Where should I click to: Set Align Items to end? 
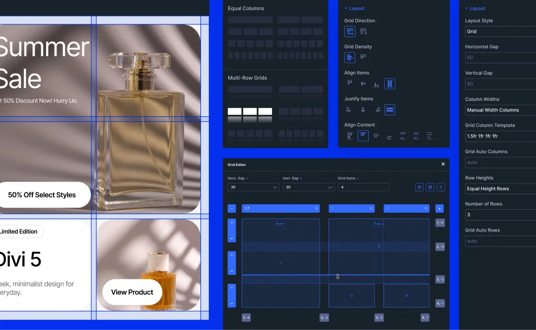click(x=376, y=84)
